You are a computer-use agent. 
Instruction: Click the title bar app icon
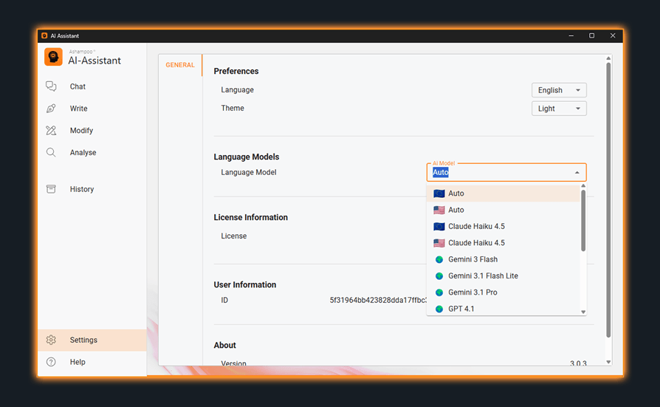coord(44,35)
